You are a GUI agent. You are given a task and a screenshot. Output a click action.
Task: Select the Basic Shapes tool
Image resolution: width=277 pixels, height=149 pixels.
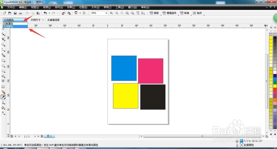tap(3, 76)
